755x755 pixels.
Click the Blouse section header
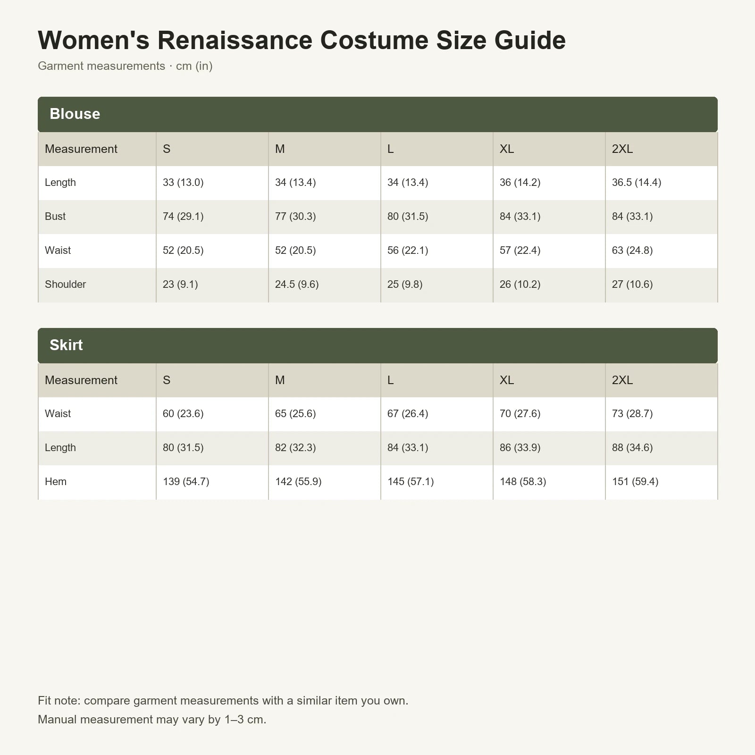pos(377,114)
